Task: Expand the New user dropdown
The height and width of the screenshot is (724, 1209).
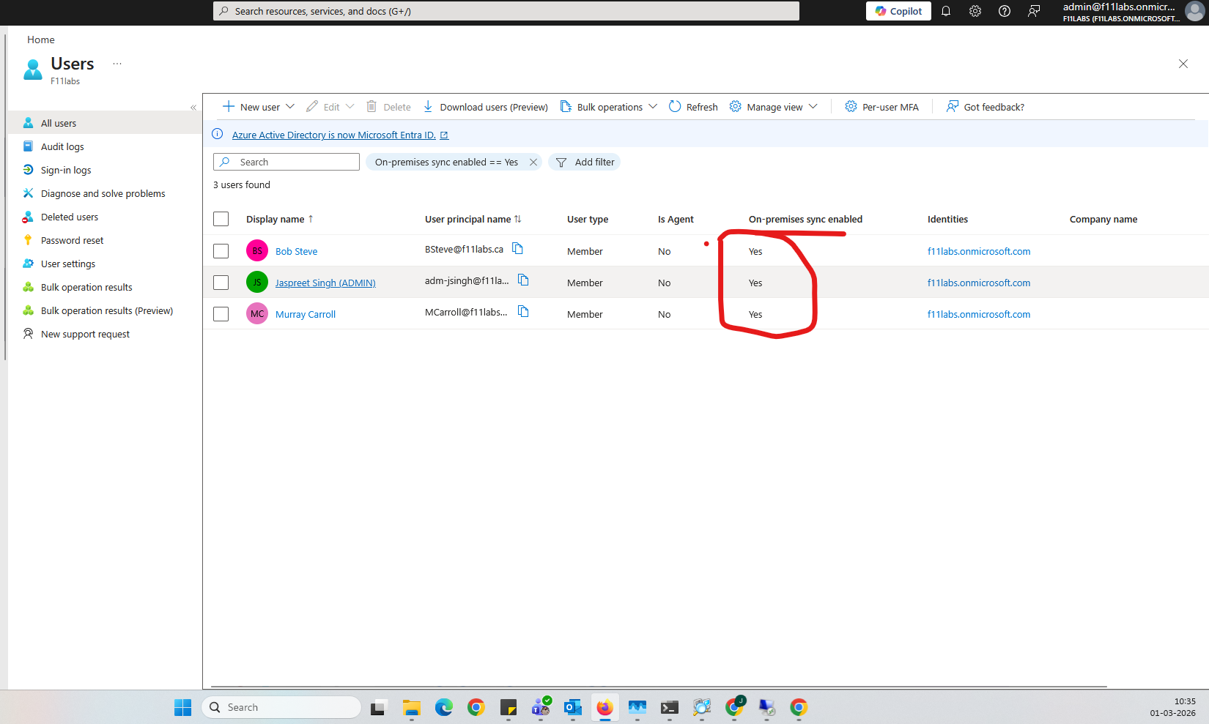Action: click(290, 107)
